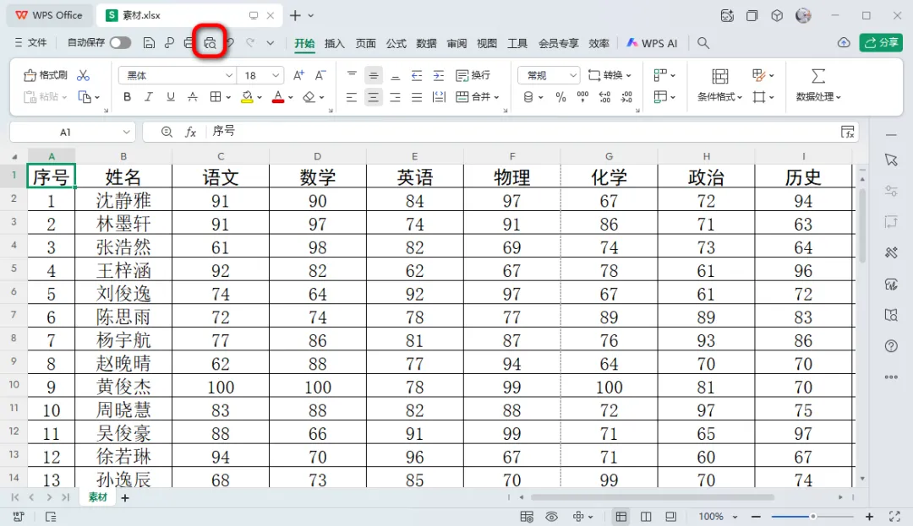Expand the Merge (合并) dropdown arrow
The width and height of the screenshot is (913, 526).
pyautogui.click(x=497, y=97)
